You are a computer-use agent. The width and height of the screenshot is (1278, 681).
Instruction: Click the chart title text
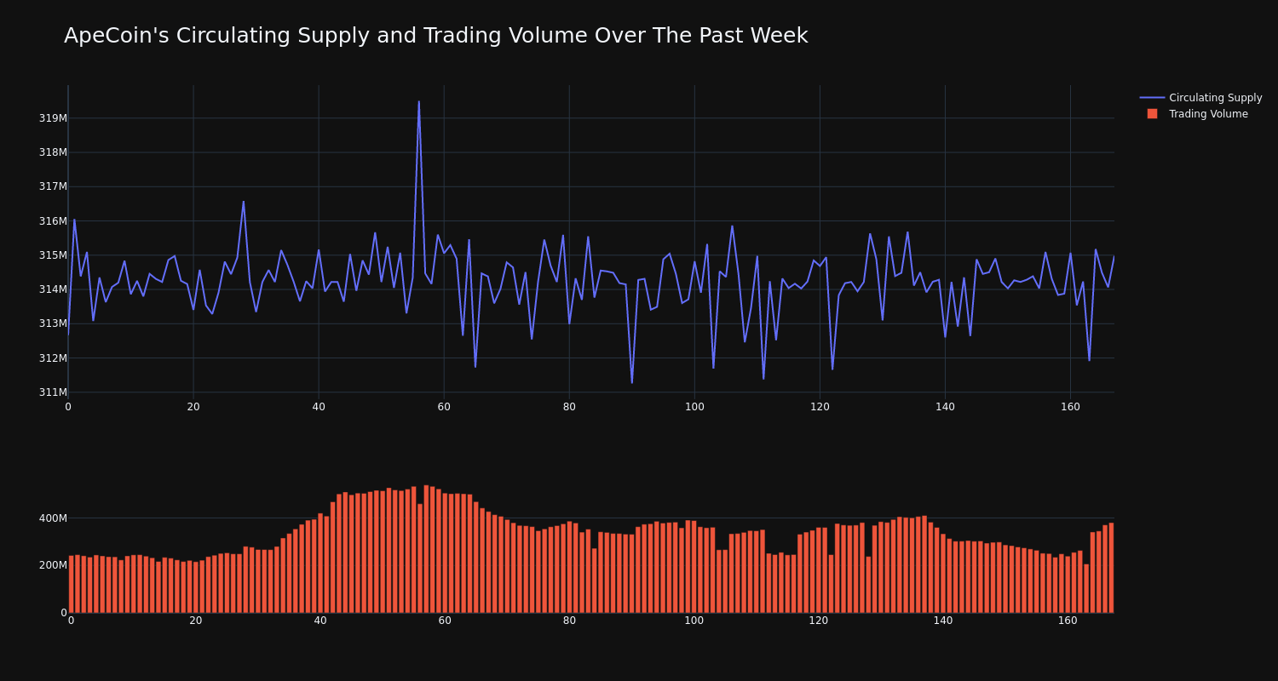[435, 36]
